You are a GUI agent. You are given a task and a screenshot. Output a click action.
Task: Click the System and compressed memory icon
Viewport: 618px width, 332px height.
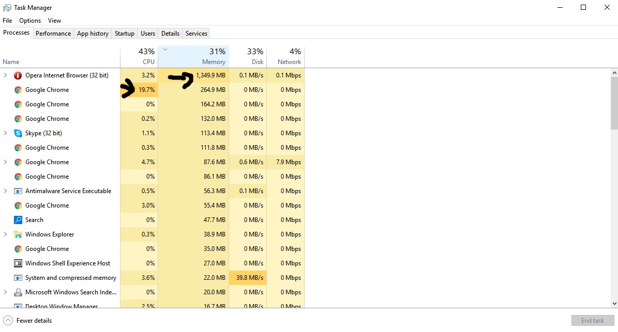(x=18, y=278)
